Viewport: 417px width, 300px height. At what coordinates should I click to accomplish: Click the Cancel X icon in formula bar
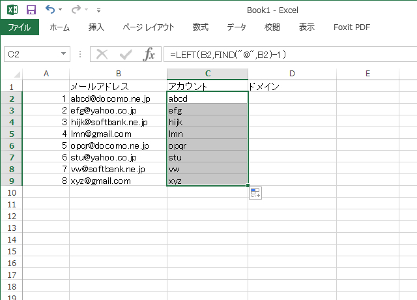(102, 54)
